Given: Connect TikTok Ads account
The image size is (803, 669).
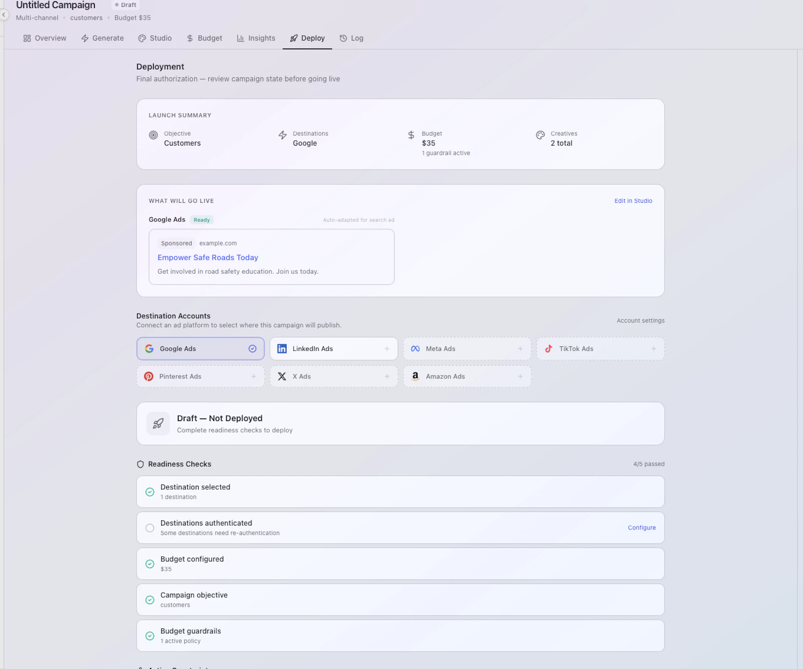Looking at the screenshot, I should point(600,349).
